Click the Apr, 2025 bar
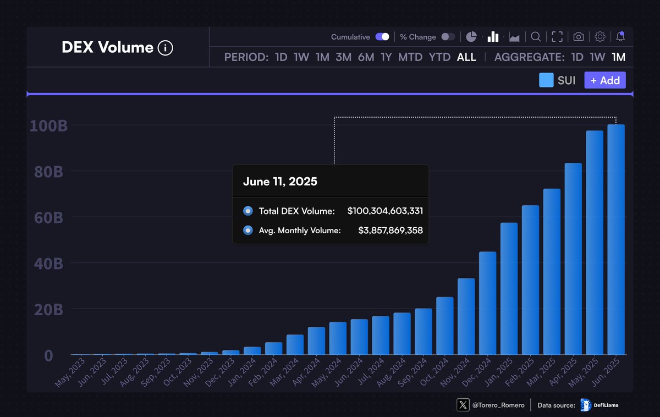Viewport: 660px width, 417px height. [573, 259]
